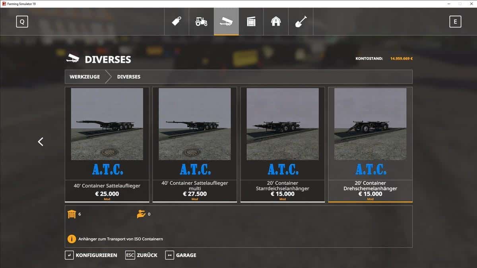Click the orange info icon
477x268 pixels.
(x=72, y=239)
